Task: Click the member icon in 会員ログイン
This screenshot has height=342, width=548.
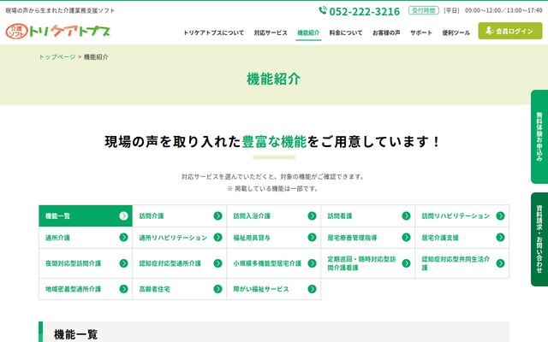Action: point(489,31)
